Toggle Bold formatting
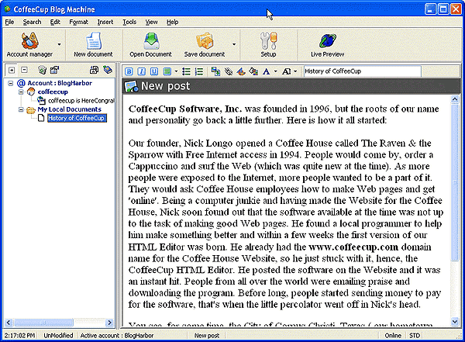The height and width of the screenshot is (342, 465). [129, 71]
